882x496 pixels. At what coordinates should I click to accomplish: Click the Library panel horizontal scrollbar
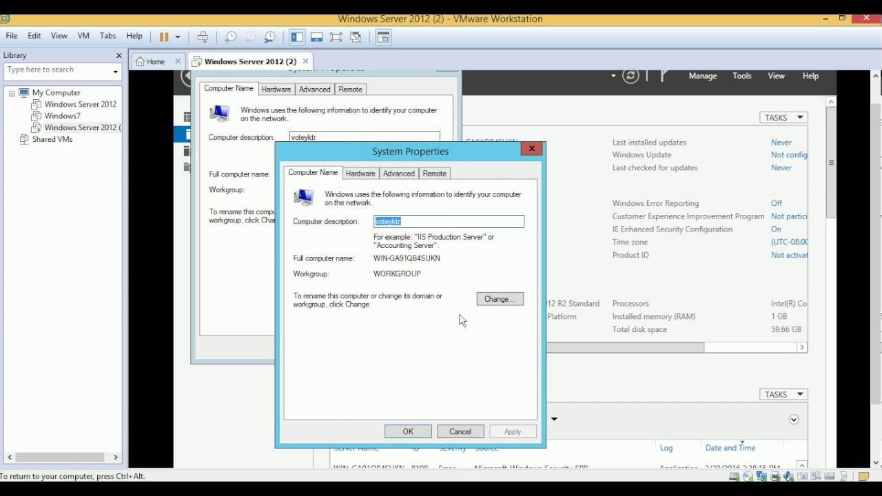pos(63,457)
